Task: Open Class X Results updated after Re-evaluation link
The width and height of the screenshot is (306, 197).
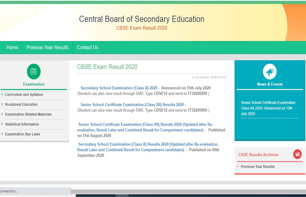Action: click(148, 147)
